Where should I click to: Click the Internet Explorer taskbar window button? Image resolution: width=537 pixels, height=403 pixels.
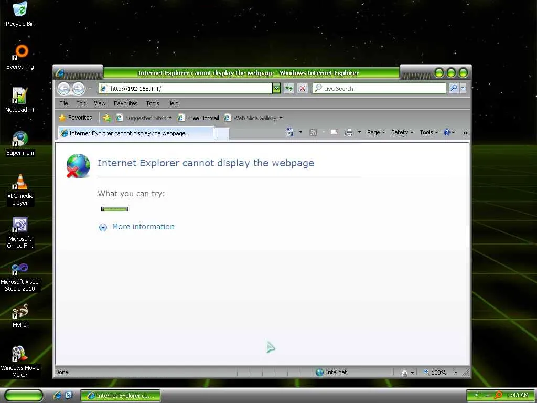pyautogui.click(x=121, y=396)
